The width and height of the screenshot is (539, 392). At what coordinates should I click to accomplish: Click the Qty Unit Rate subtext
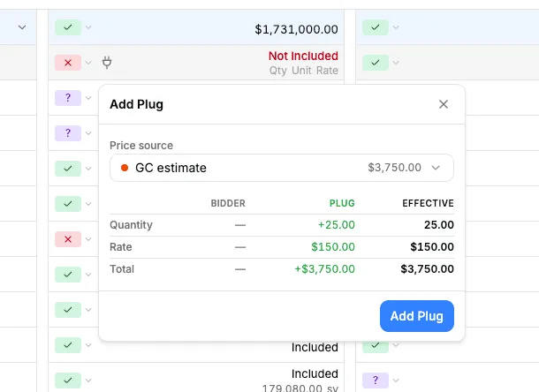(304, 71)
